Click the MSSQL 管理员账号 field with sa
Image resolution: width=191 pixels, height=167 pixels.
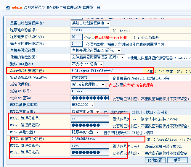90,118
